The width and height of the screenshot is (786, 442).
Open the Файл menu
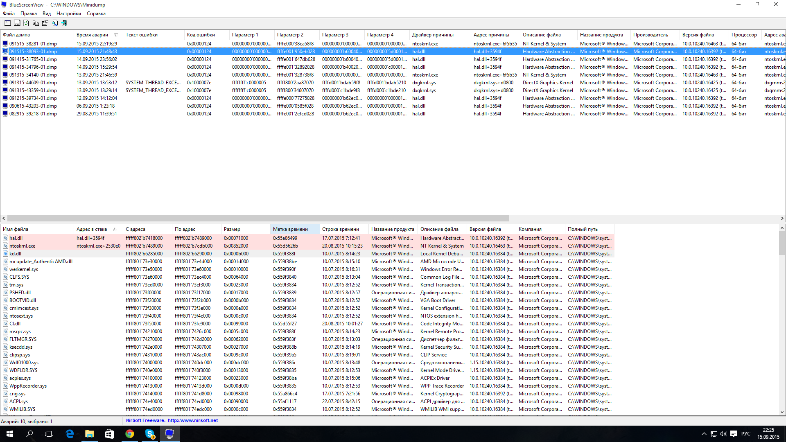click(x=9, y=14)
